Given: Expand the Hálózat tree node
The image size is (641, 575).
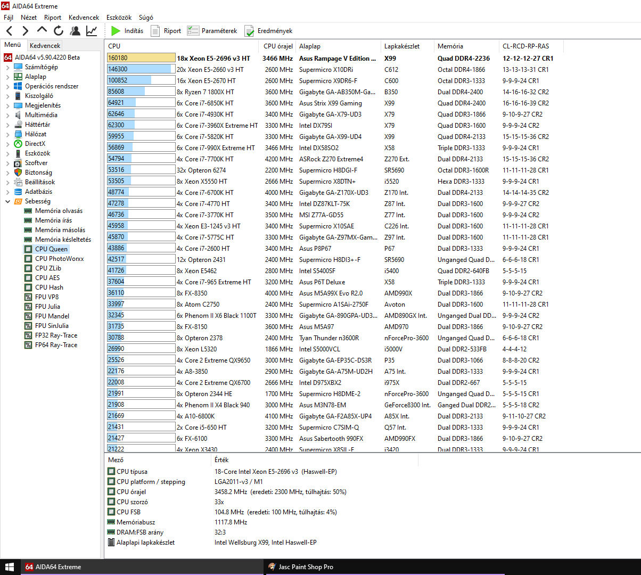Looking at the screenshot, I should tap(7, 134).
